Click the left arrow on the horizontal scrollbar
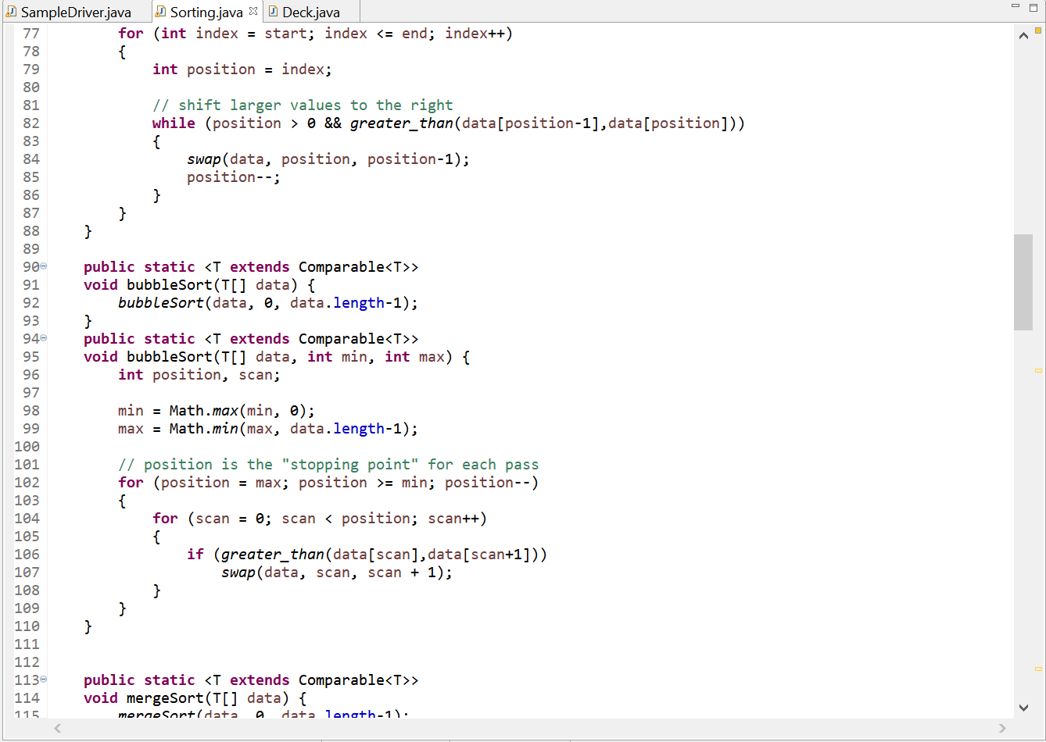Screen dimensions: 1046x742 (57, 728)
